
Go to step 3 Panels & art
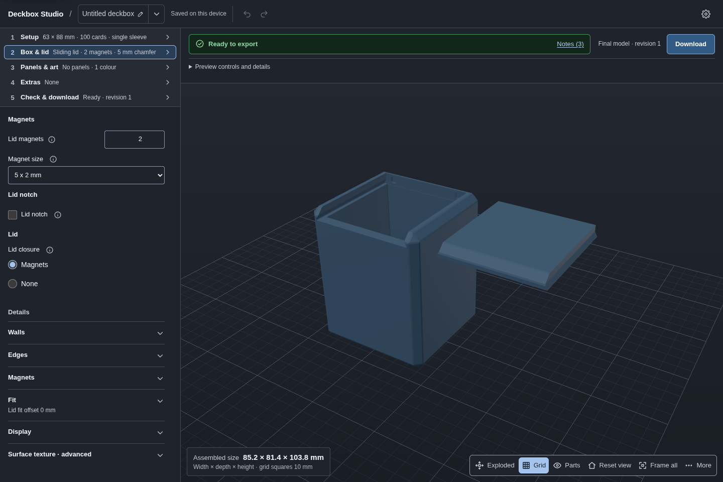click(x=90, y=67)
